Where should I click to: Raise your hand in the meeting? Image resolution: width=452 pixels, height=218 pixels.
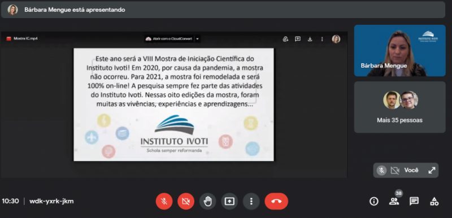(x=207, y=201)
